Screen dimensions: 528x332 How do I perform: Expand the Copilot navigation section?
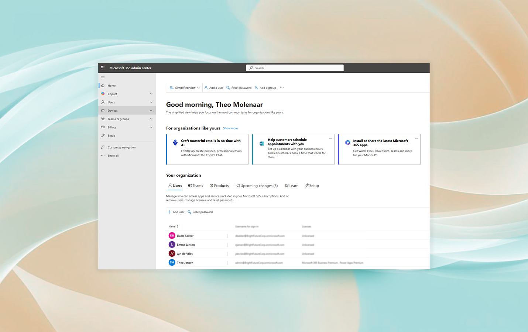151,94
